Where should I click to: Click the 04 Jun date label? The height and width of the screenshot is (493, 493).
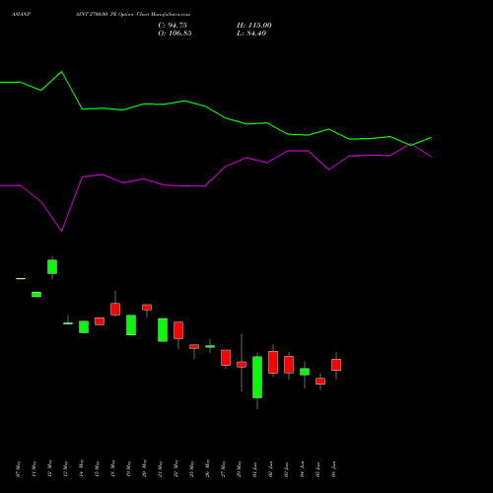point(302,469)
